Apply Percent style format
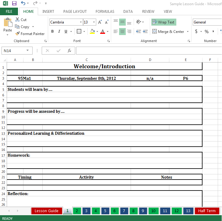 click(x=206, y=31)
